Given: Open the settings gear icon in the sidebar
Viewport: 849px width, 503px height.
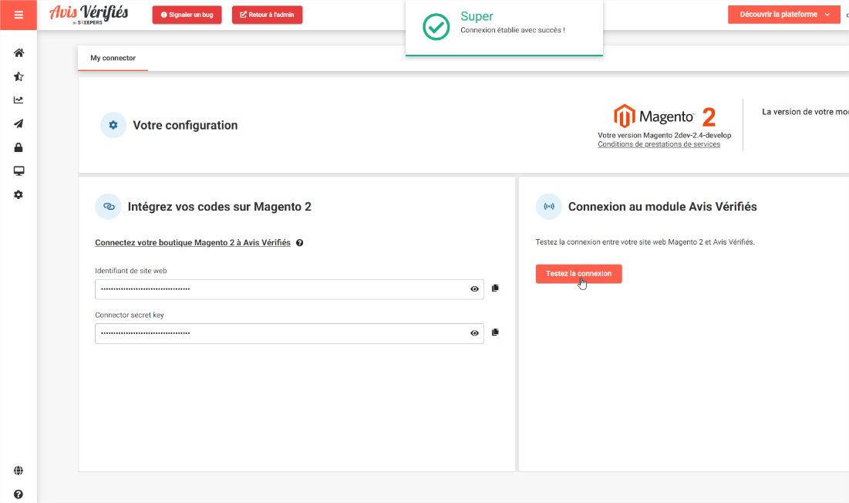Looking at the screenshot, I should 19,195.
